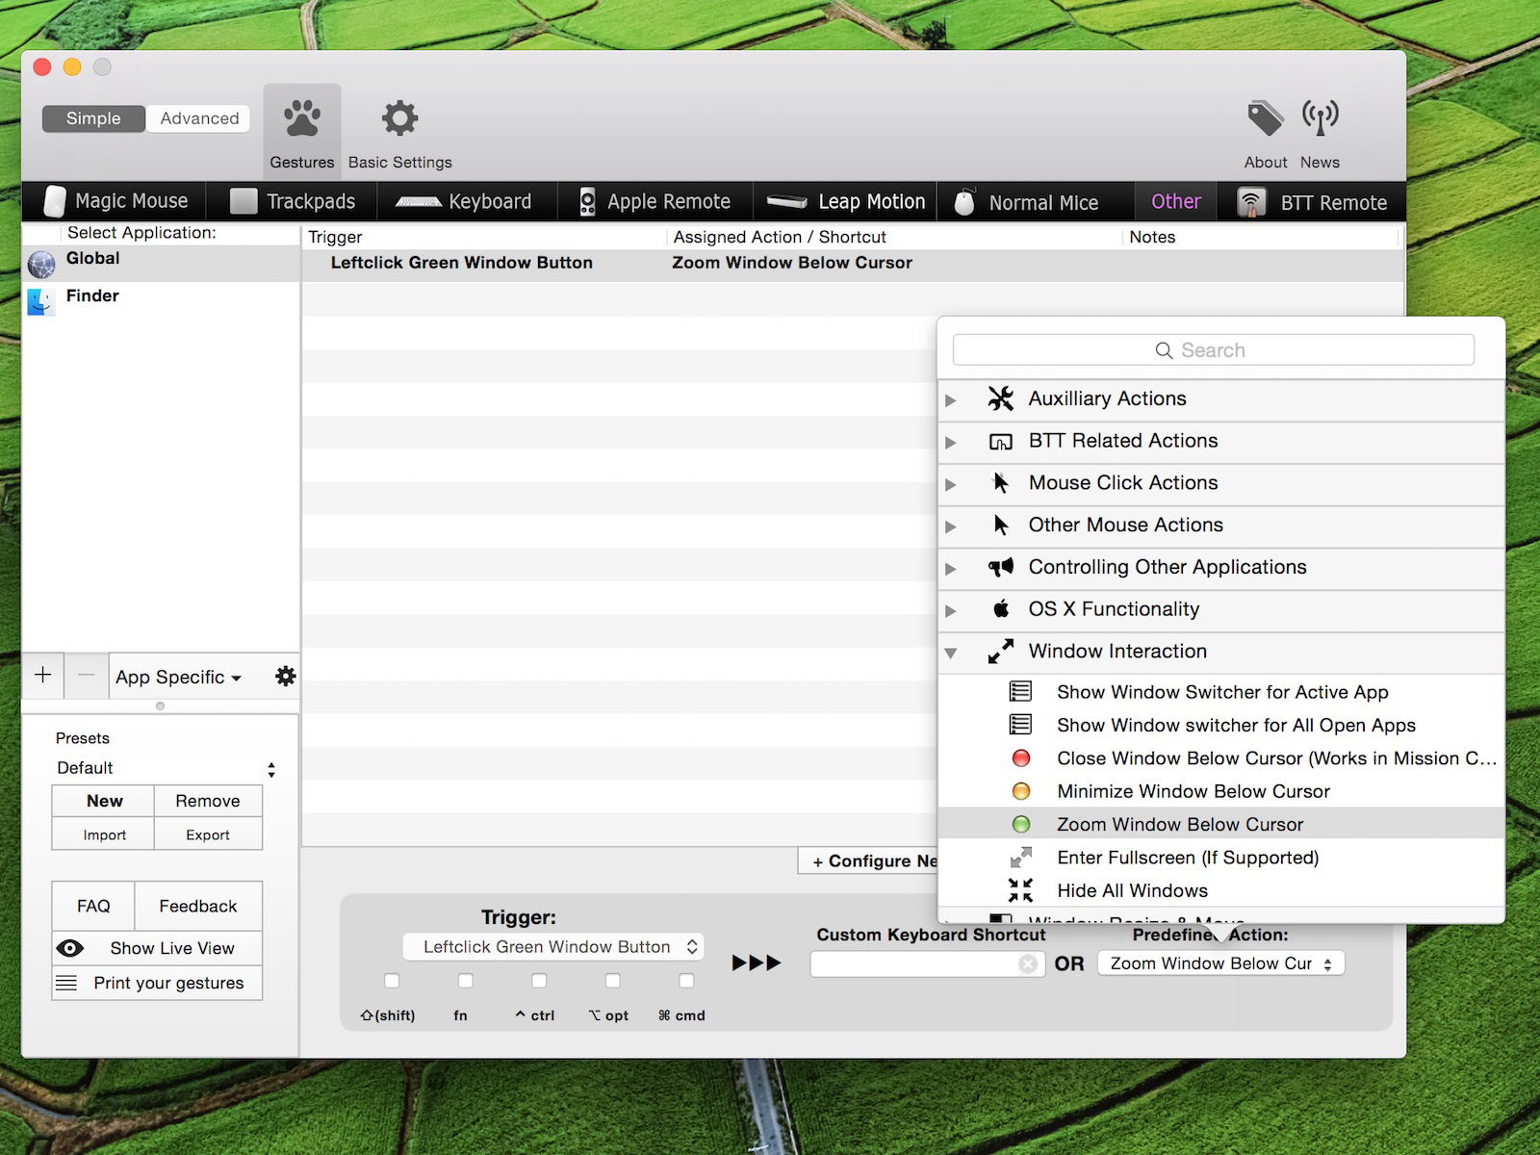
Task: Switch to Advanced mode
Action: coord(199,118)
